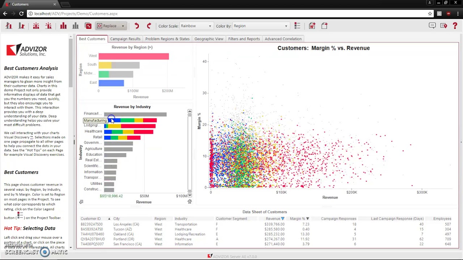This screenshot has width=463, height=260.
Task: Open the Advanced Correlation tab
Action: [x=283, y=39]
